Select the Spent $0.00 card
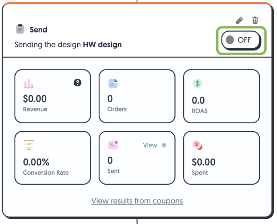 pyautogui.click(x=221, y=158)
